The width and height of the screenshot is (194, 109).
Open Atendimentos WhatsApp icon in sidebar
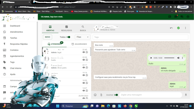tap(4, 32)
